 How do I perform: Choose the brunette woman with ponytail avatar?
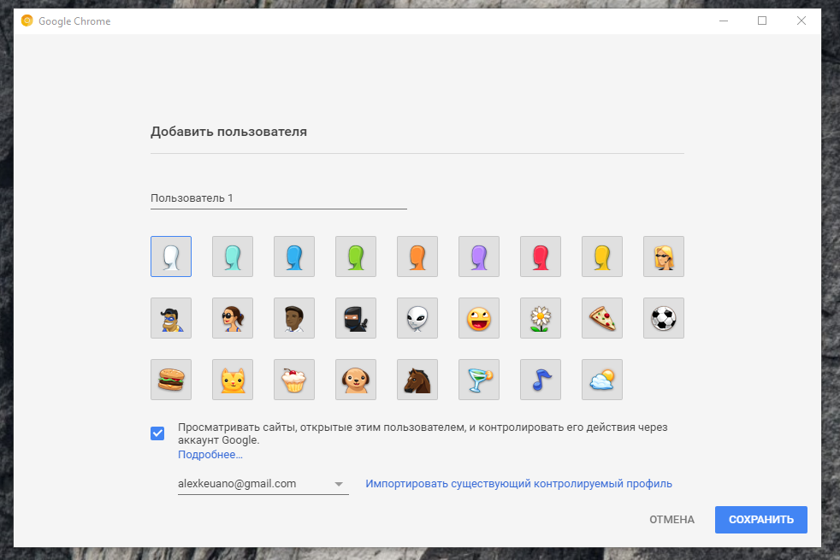(233, 318)
